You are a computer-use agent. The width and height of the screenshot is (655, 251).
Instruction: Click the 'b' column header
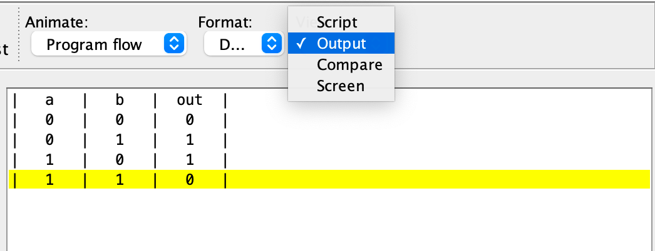(119, 100)
